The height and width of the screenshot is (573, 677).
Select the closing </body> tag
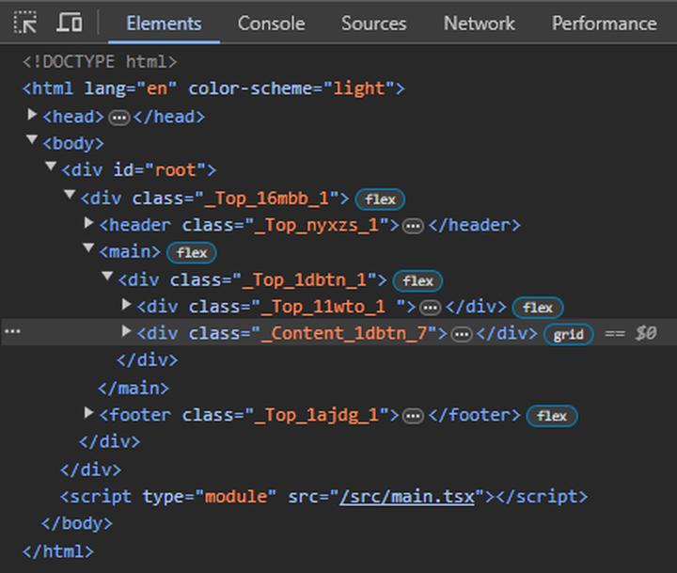77,523
